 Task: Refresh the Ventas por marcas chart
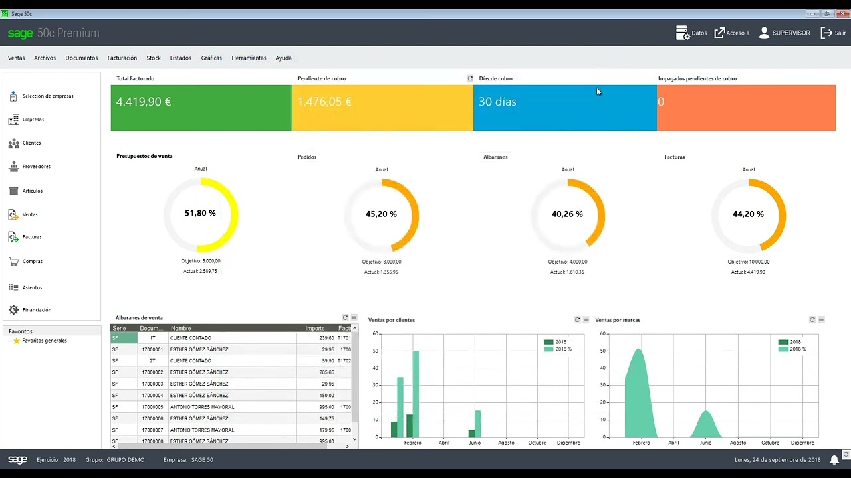(x=812, y=320)
